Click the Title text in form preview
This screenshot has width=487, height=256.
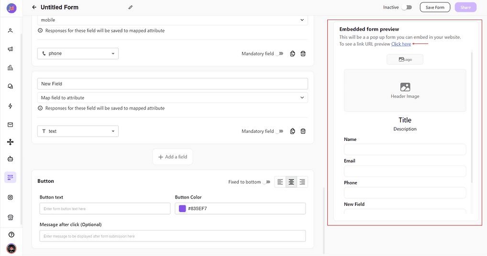[x=405, y=120]
